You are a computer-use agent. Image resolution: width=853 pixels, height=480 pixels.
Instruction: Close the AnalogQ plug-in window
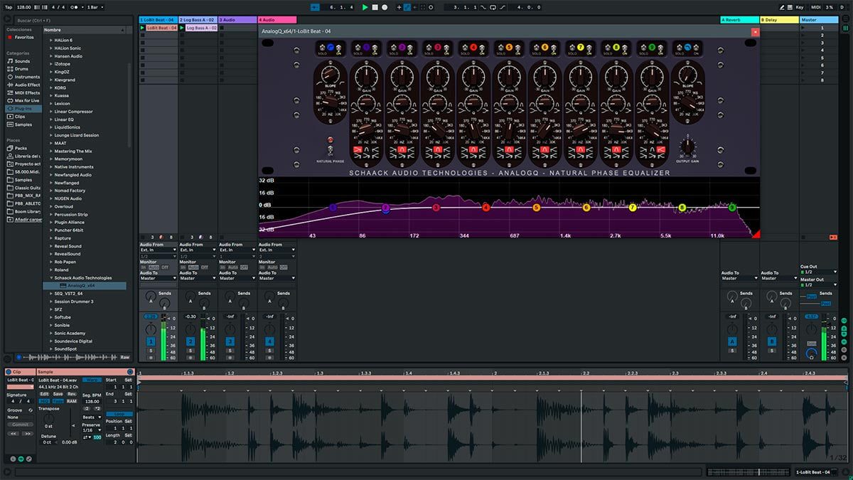(755, 31)
